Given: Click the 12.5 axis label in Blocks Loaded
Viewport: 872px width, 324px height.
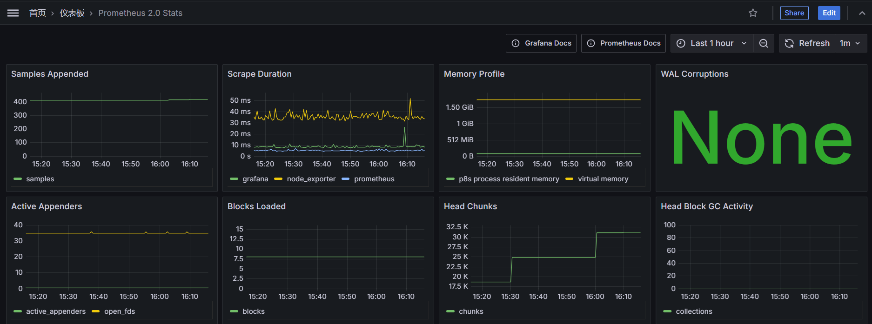Looking at the screenshot, I should [236, 239].
